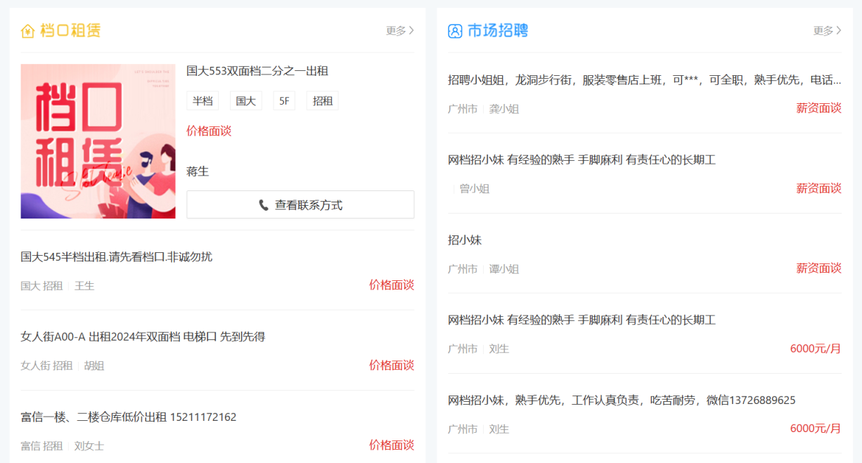Click the phone icon in 查看联系方式
Screen dimensions: 862x463
pos(264,205)
